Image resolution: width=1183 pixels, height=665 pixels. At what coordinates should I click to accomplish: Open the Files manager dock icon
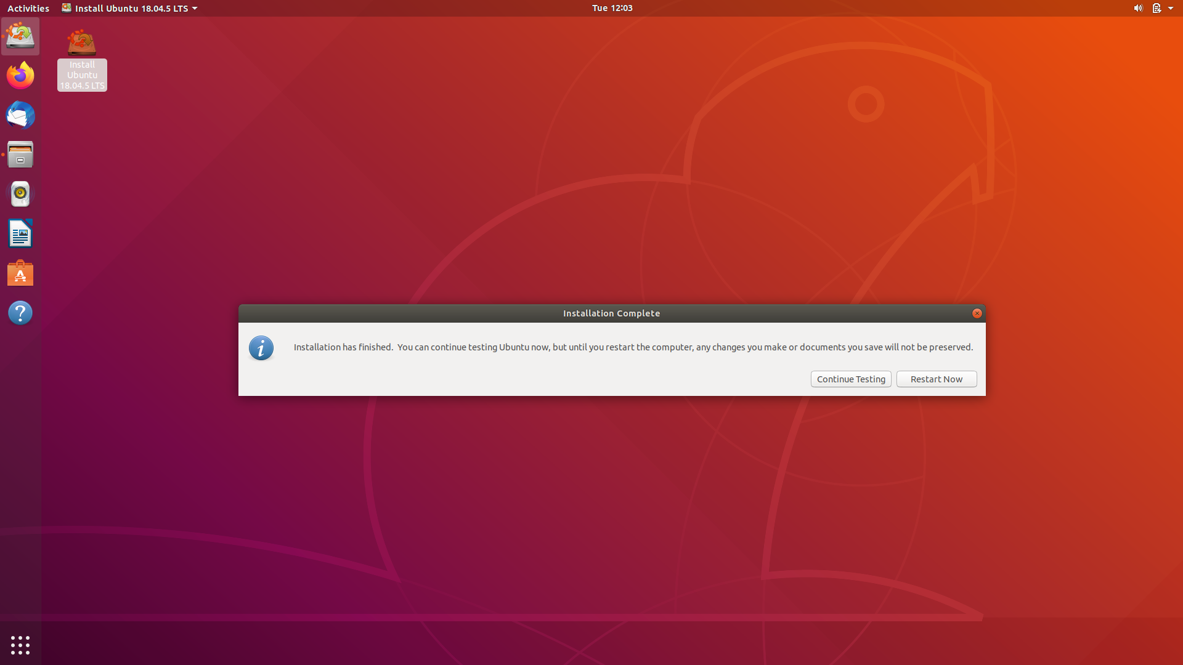pyautogui.click(x=20, y=155)
